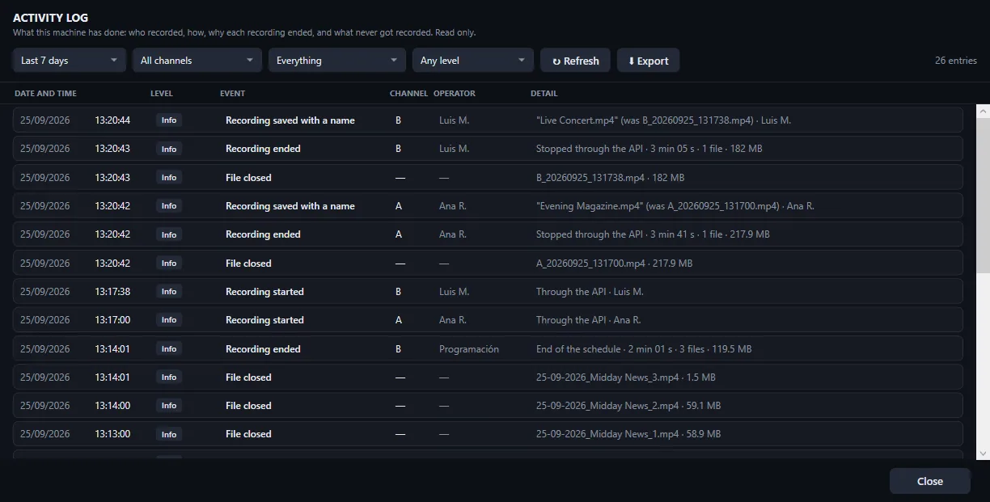Click the vertical scrollbar thumb

983,195
